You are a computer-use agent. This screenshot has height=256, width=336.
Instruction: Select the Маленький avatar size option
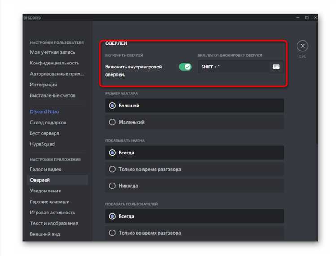click(x=194, y=122)
